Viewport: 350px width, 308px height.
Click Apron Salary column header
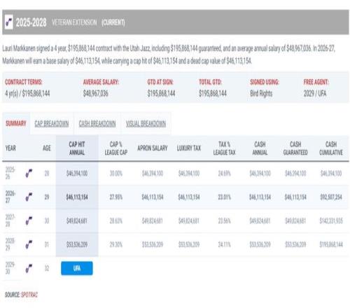(153, 148)
